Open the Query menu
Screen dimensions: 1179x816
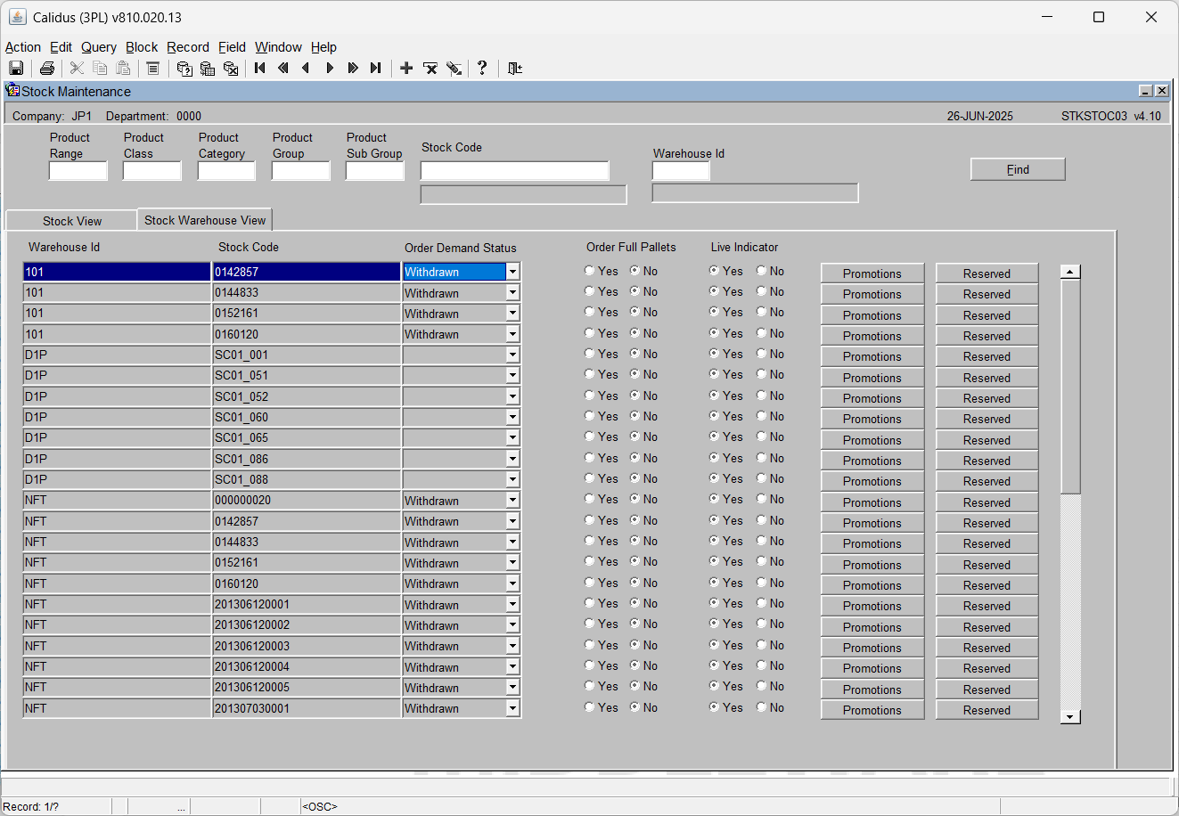(x=99, y=47)
